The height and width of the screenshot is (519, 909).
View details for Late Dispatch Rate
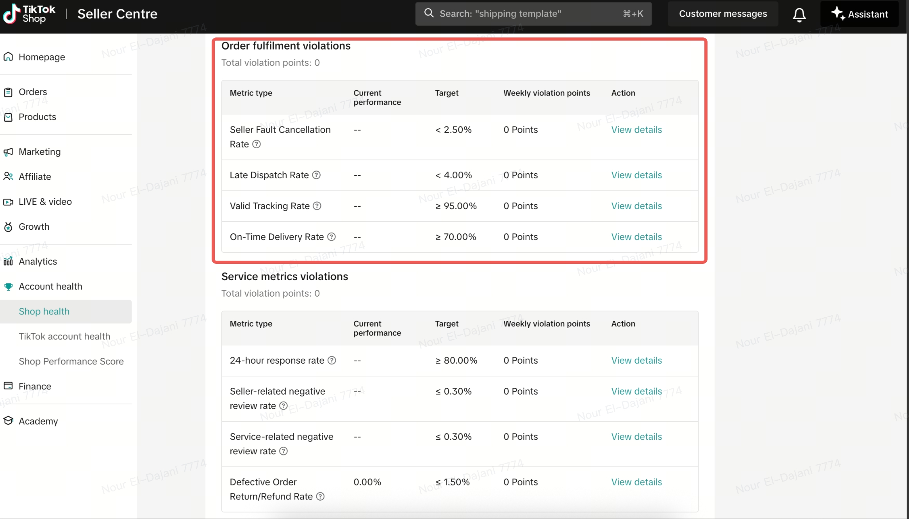pos(636,175)
